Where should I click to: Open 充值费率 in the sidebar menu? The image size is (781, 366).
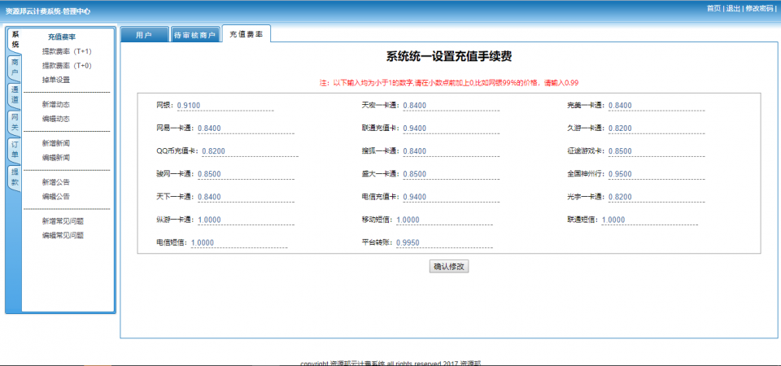62,37
